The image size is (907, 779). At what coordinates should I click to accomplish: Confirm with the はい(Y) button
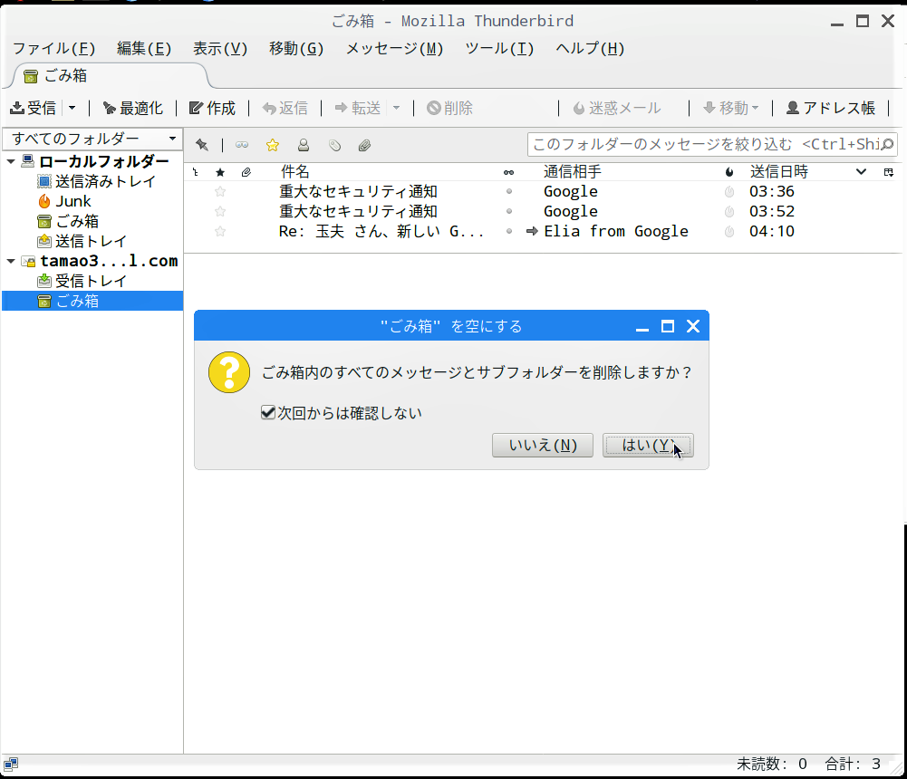pos(647,445)
